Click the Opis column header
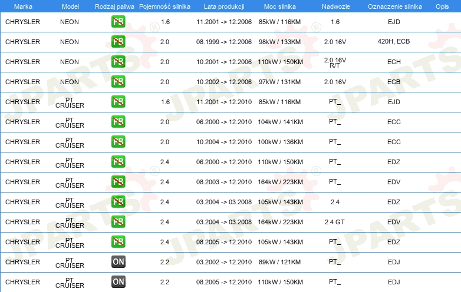This screenshot has width=461, height=292. (x=442, y=6)
